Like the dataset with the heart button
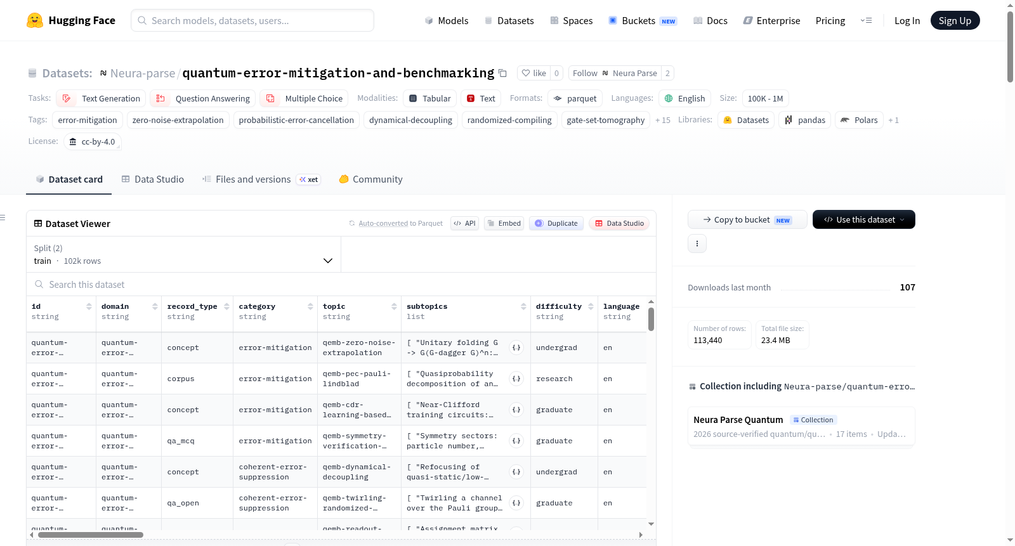The image size is (1015, 546). pos(534,73)
